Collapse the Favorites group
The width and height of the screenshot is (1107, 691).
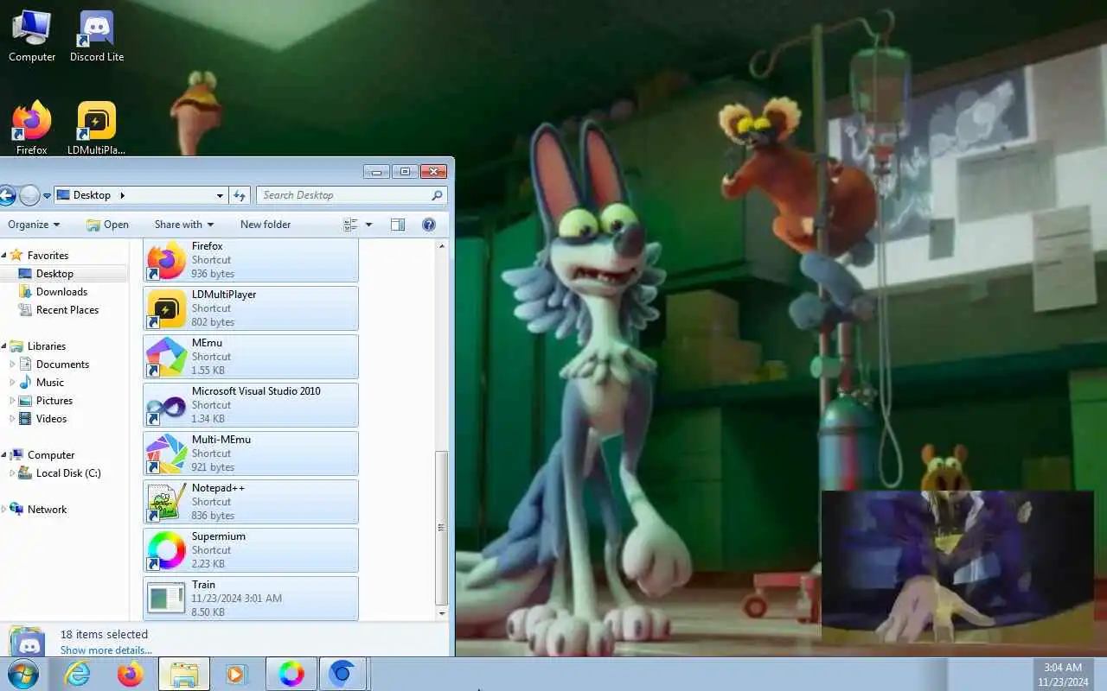[3, 255]
